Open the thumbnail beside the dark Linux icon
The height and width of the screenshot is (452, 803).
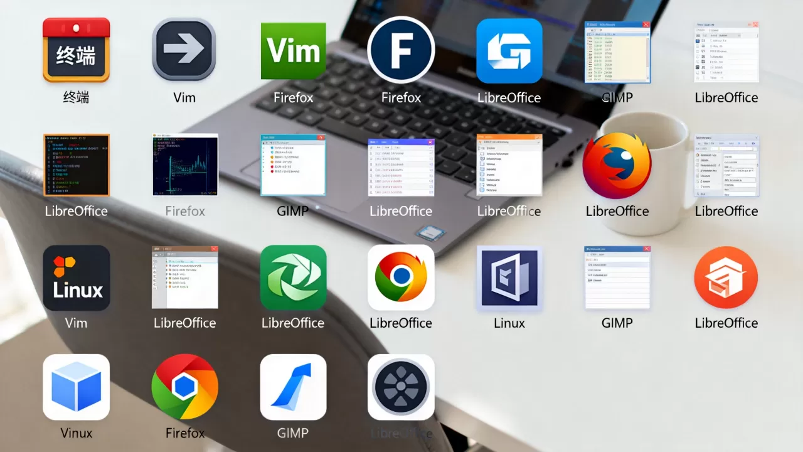point(185,277)
